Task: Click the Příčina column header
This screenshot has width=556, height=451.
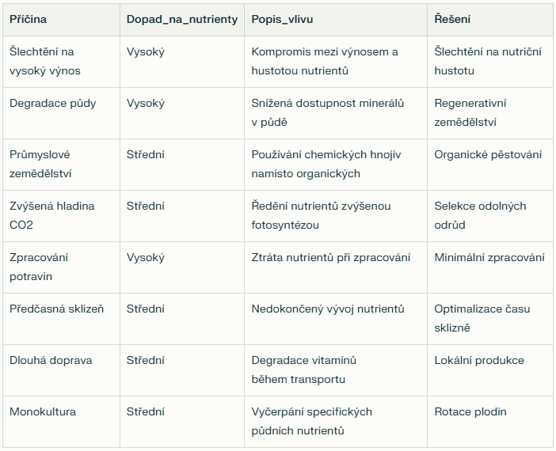Action: pos(61,20)
